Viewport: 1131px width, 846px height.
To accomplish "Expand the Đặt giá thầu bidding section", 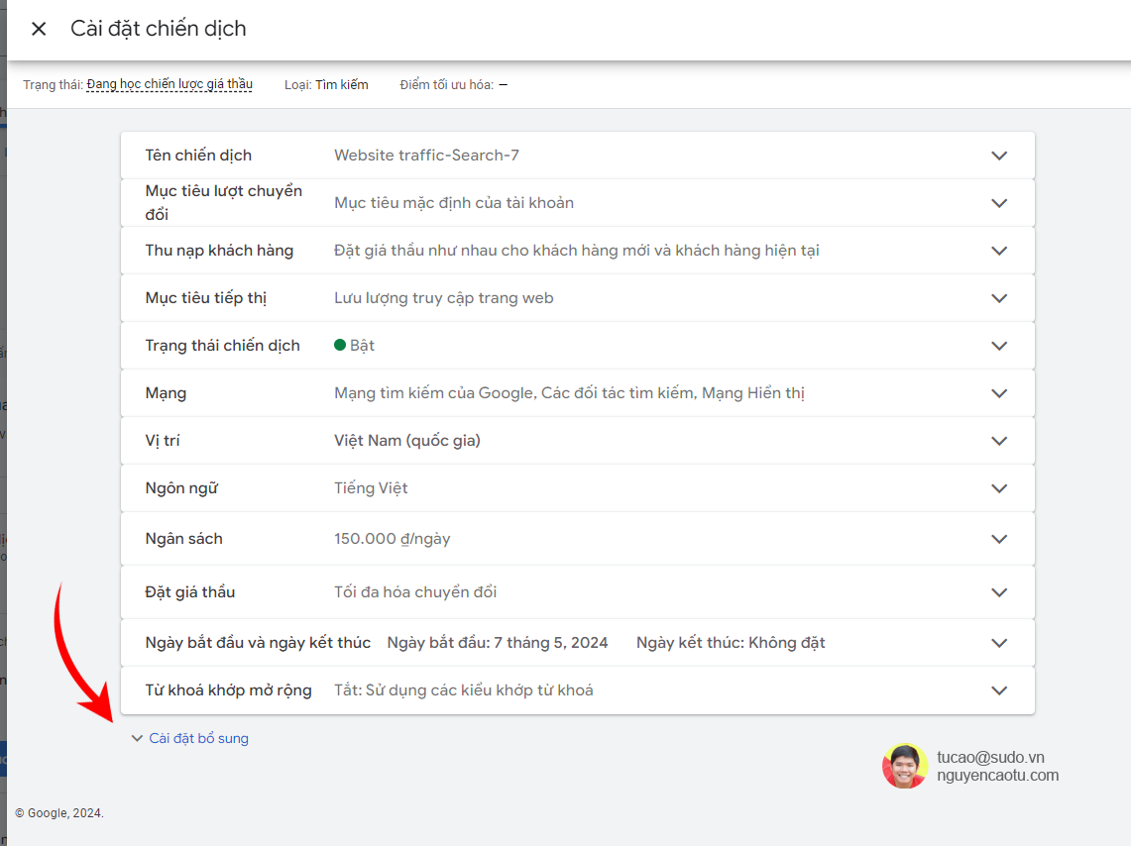I will (999, 590).
